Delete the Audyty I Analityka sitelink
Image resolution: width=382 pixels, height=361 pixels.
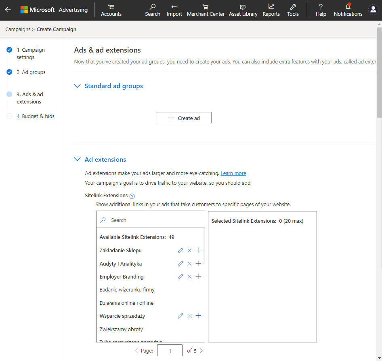pyautogui.click(x=189, y=264)
